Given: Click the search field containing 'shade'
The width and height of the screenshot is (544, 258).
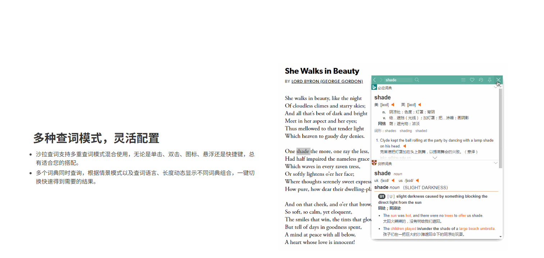Looking at the screenshot, I should click(398, 80).
